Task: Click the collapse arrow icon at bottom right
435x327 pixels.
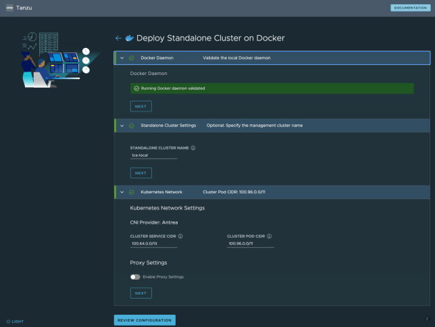Action: [427, 319]
